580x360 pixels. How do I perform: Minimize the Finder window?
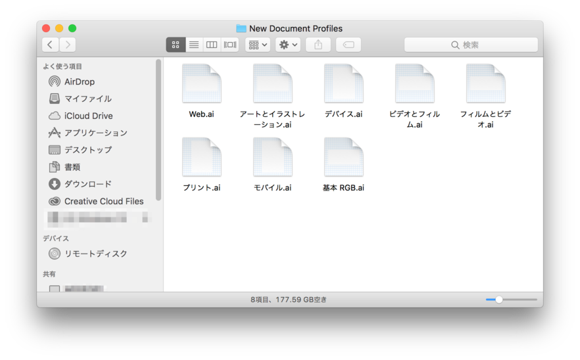[x=59, y=28]
